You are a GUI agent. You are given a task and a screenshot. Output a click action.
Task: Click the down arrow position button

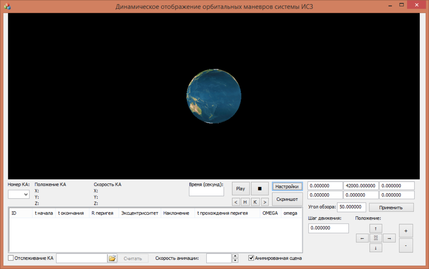[x=376, y=248]
